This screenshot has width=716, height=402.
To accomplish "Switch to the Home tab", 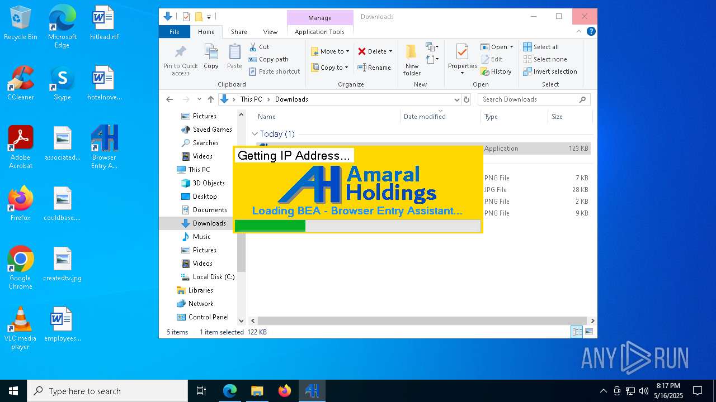I will click(206, 32).
